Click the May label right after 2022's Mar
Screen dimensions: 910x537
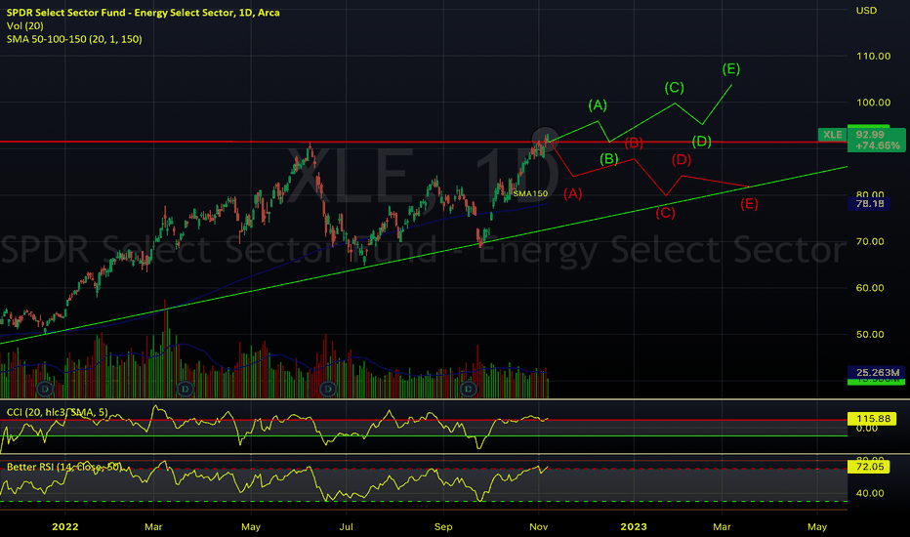[x=251, y=526]
